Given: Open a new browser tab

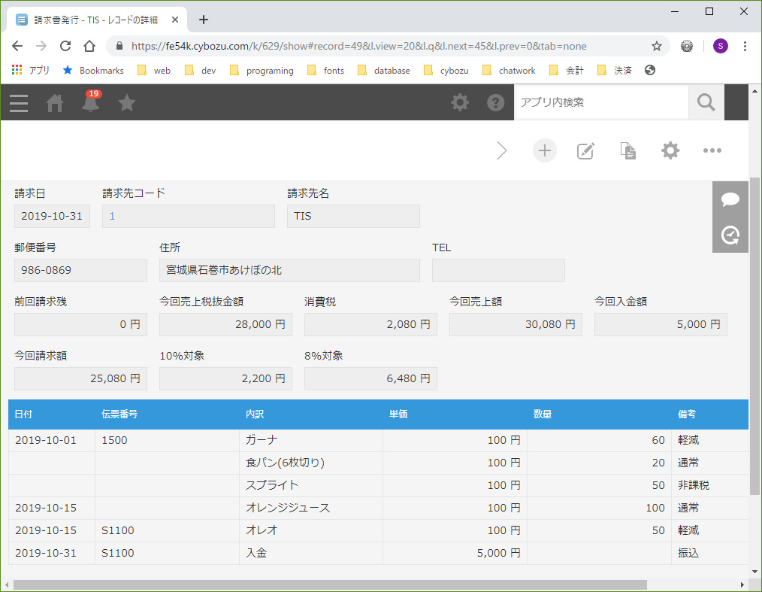Looking at the screenshot, I should click(x=204, y=20).
